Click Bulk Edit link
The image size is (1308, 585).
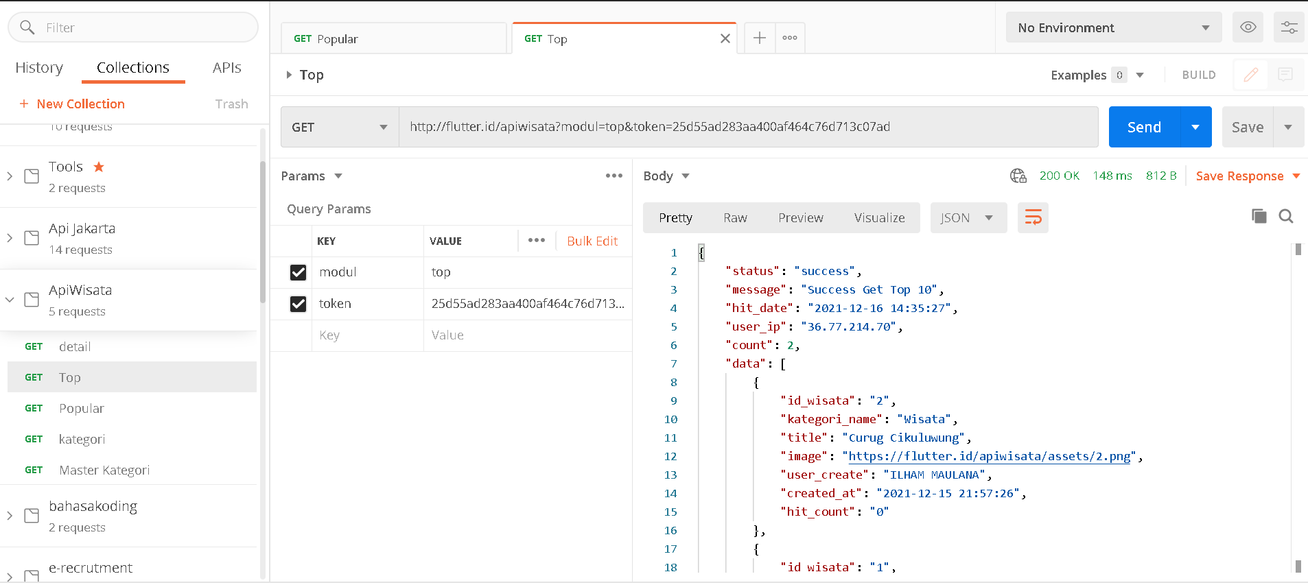(x=592, y=241)
